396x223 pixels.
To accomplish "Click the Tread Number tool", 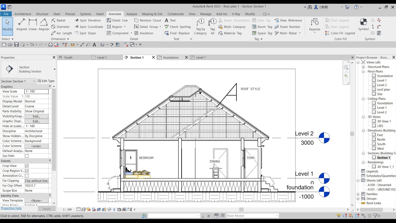I will [287, 27].
